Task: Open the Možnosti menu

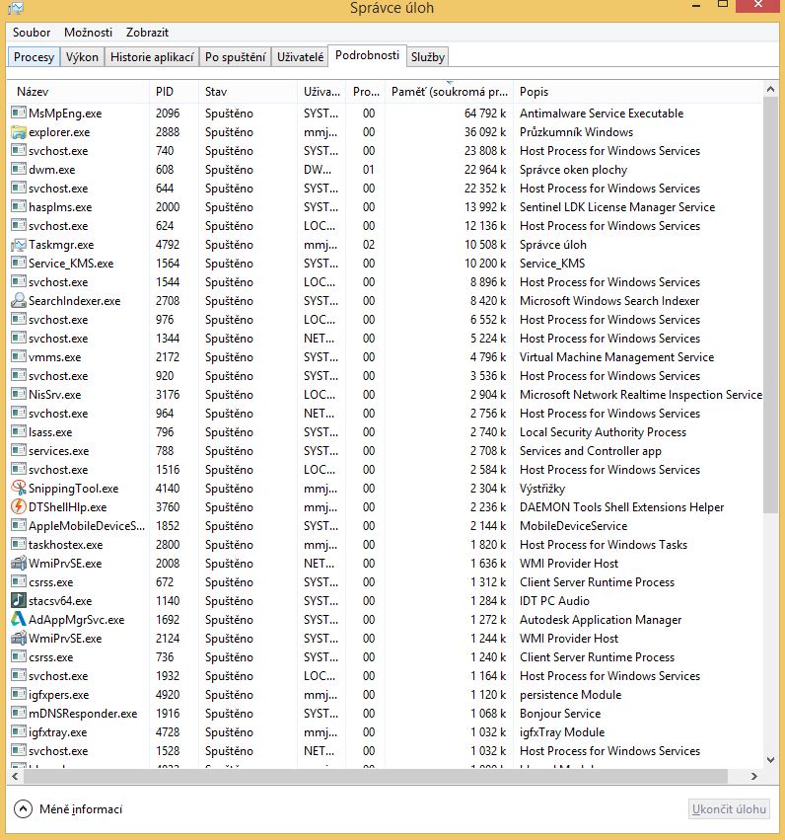Action: (x=89, y=33)
